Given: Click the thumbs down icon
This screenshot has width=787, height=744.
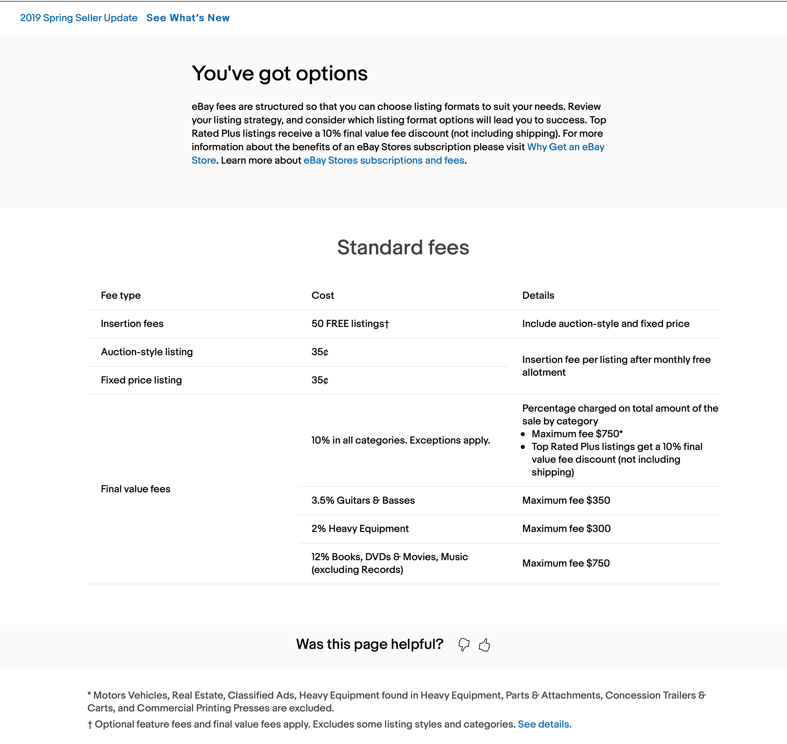Looking at the screenshot, I should [x=463, y=645].
